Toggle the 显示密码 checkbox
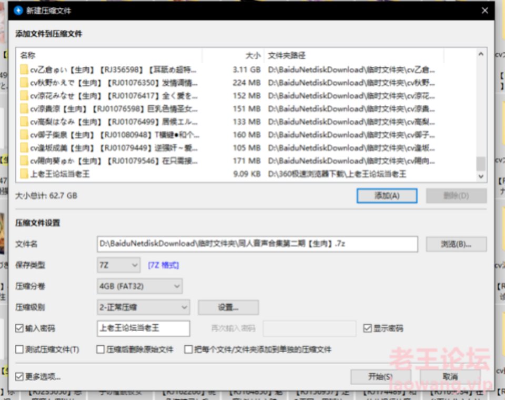The height and width of the screenshot is (400, 505). click(x=367, y=328)
